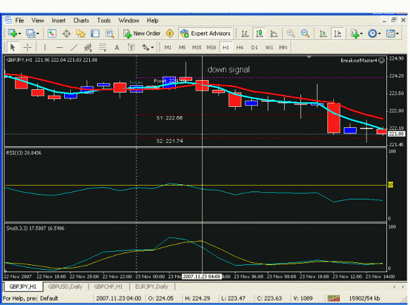Select the H1 timeframe button
This screenshot has height=305, width=410.
pyautogui.click(x=226, y=48)
